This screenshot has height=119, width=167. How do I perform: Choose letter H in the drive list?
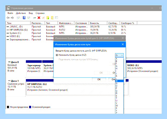[119, 68]
